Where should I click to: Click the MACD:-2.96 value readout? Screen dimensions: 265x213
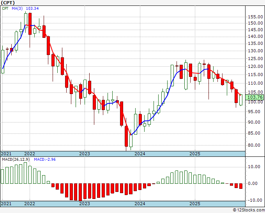(45, 160)
